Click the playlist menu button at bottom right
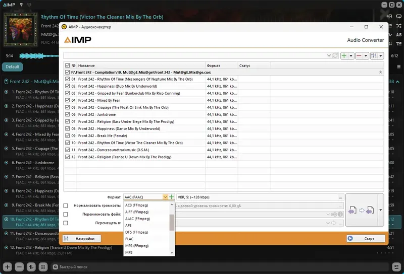404x274 pixels. [x=396, y=267]
